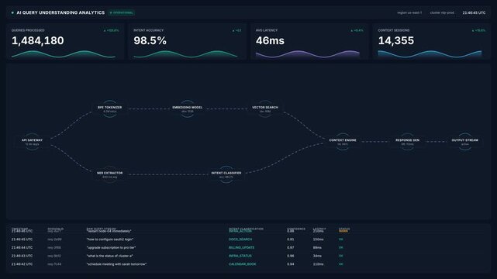Image resolution: width=497 pixels, height=279 pixels.
Task: Click the INFRA_ACTION intent label
Action: point(240,231)
